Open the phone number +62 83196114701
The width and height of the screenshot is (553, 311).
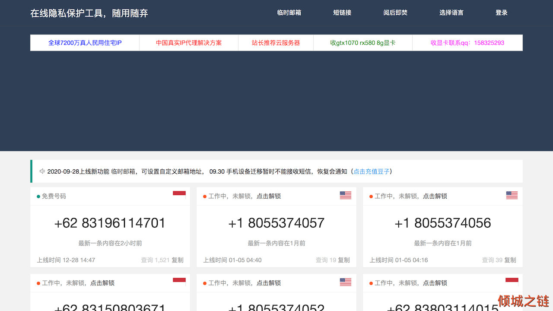coord(110,223)
